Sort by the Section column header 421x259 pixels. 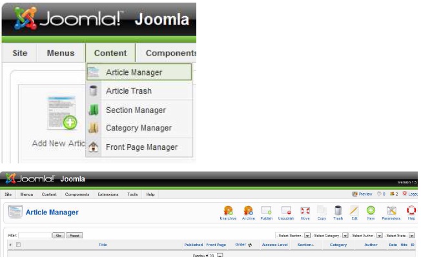[x=305, y=245]
